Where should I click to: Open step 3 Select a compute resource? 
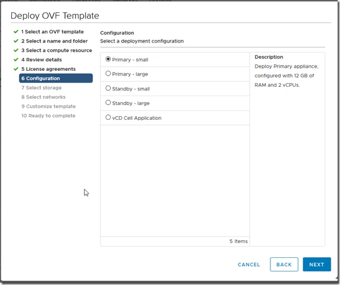[x=57, y=50]
